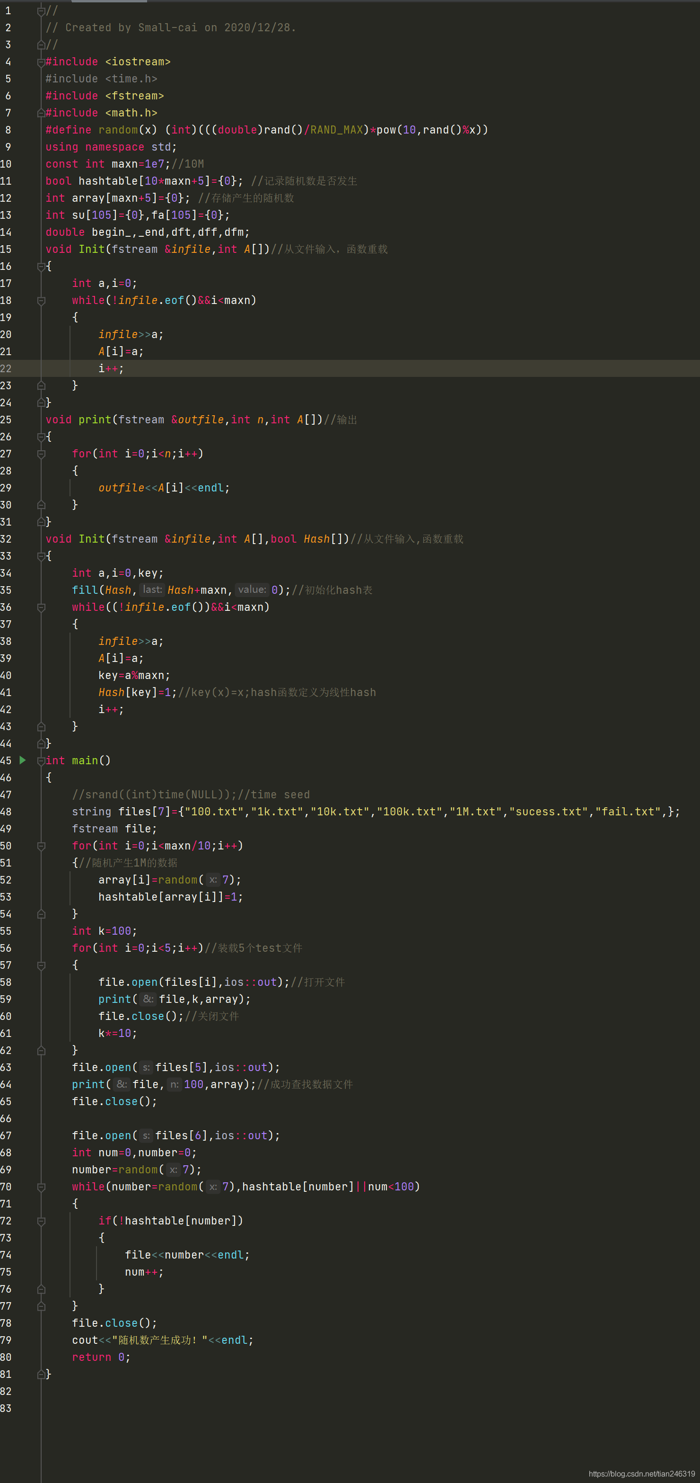This screenshot has width=700, height=1483.
Task: Fold while loop at line 18
Action: point(41,301)
